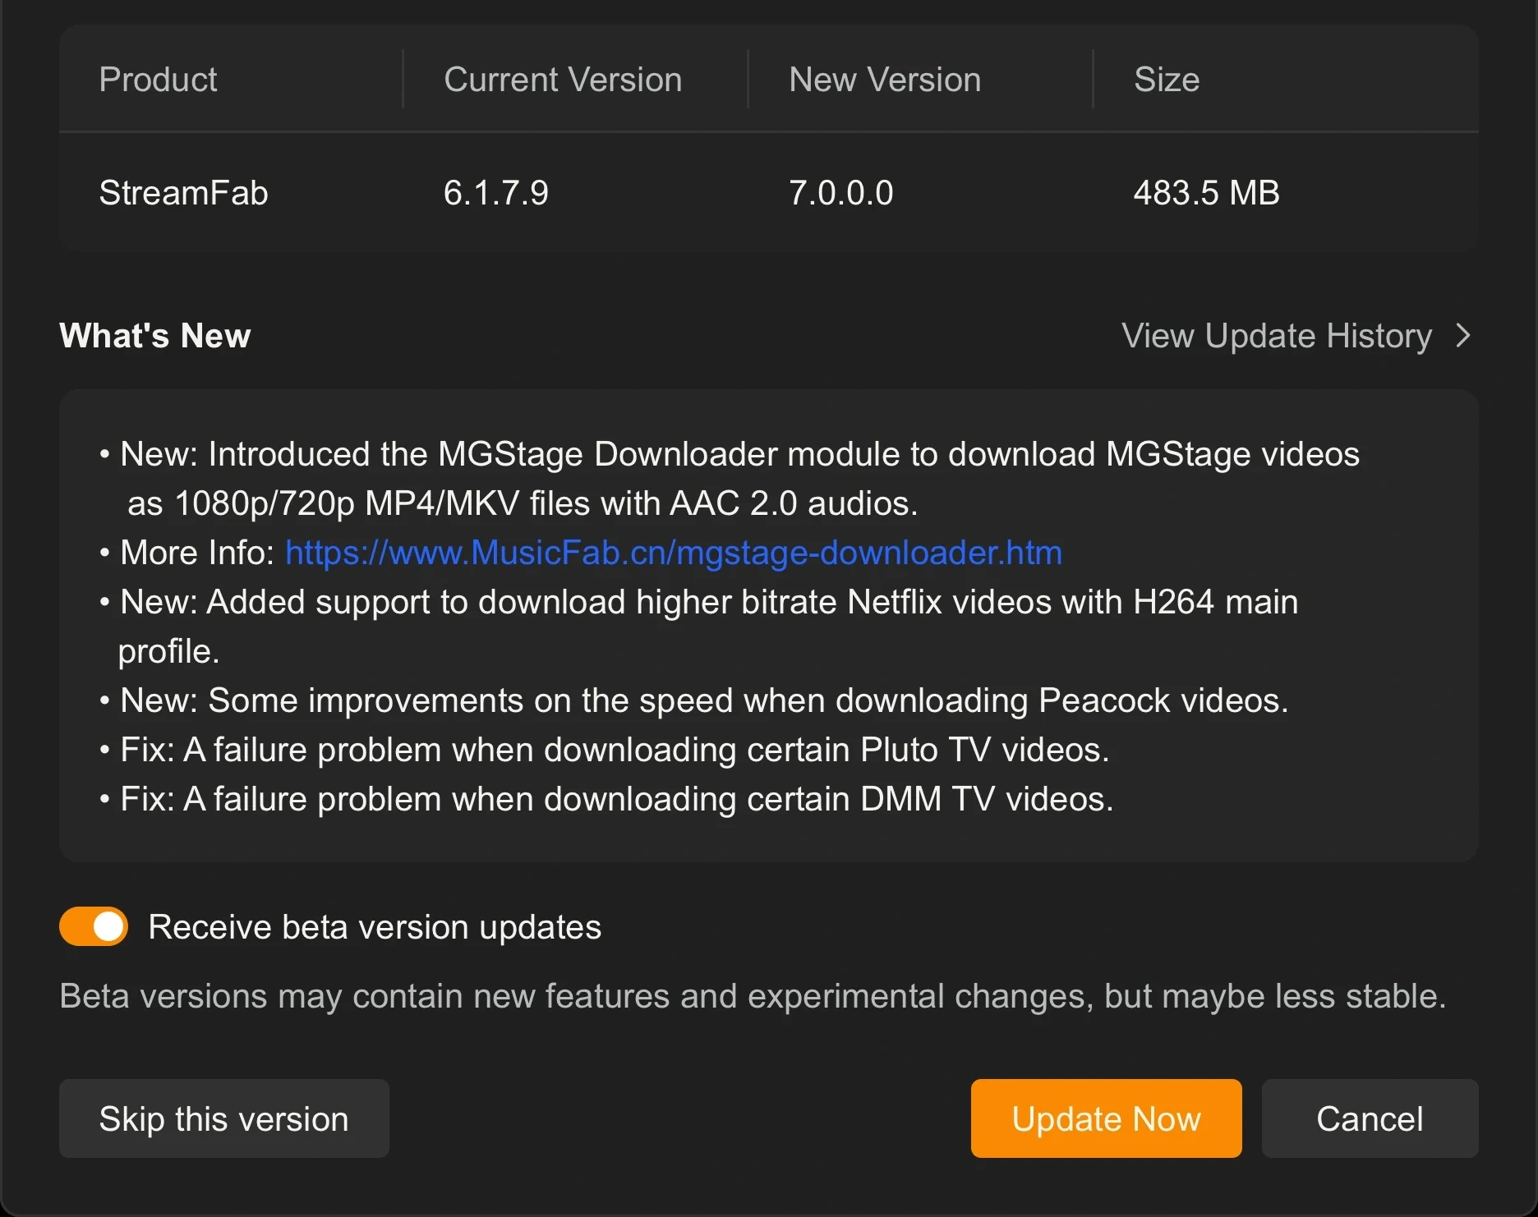Click the Netflix higher bitrate note
1538x1217 pixels.
[x=698, y=626]
